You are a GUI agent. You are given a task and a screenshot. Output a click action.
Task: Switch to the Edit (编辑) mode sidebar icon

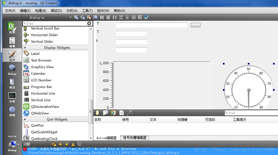(x=12, y=42)
